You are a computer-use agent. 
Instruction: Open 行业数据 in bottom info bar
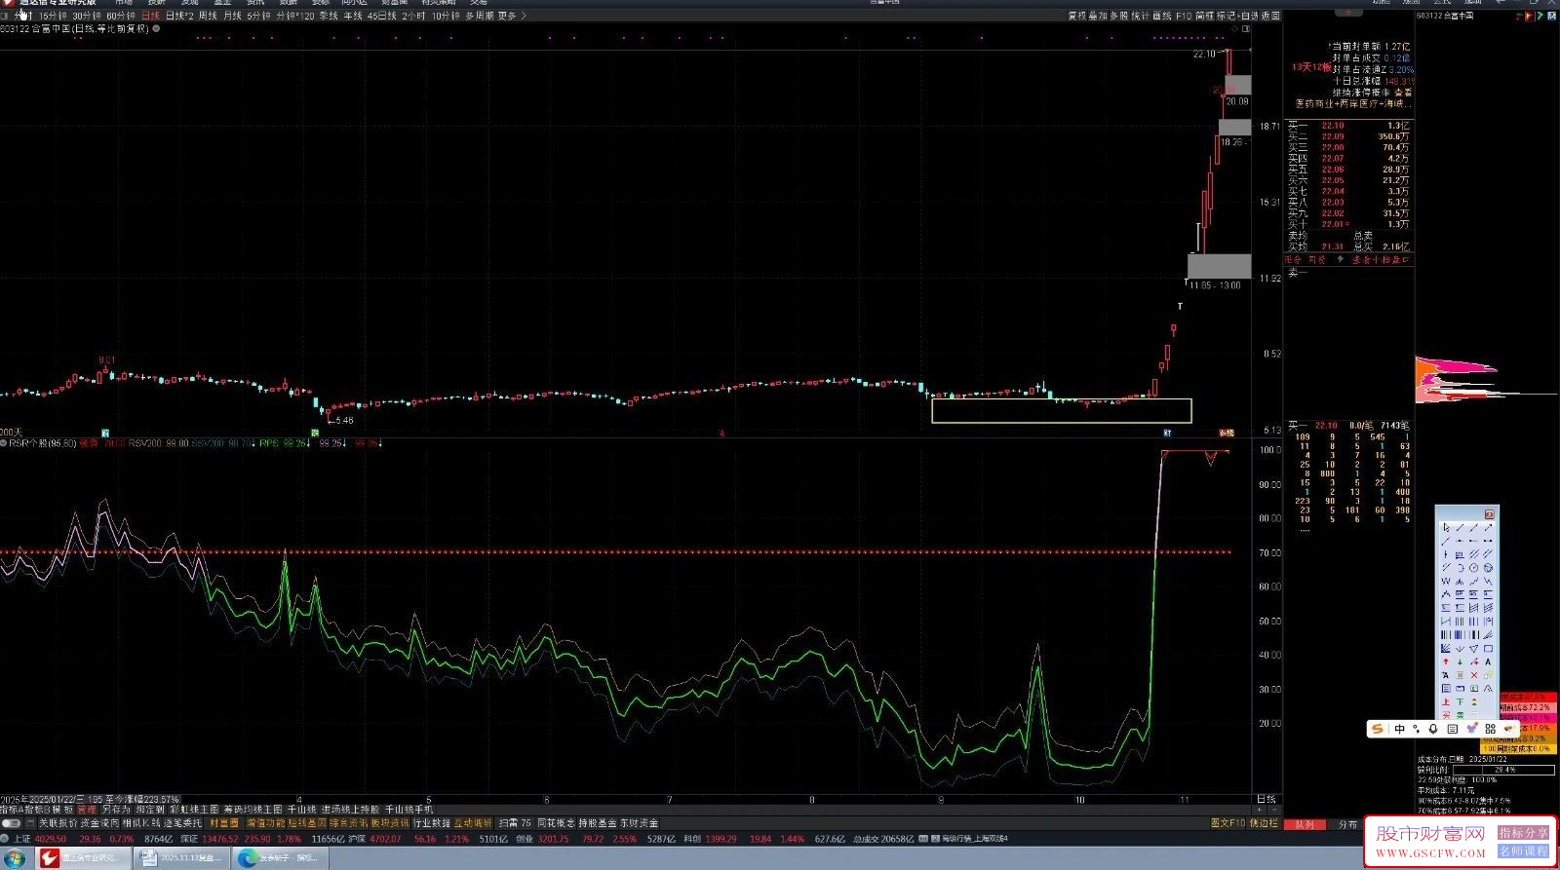431,823
